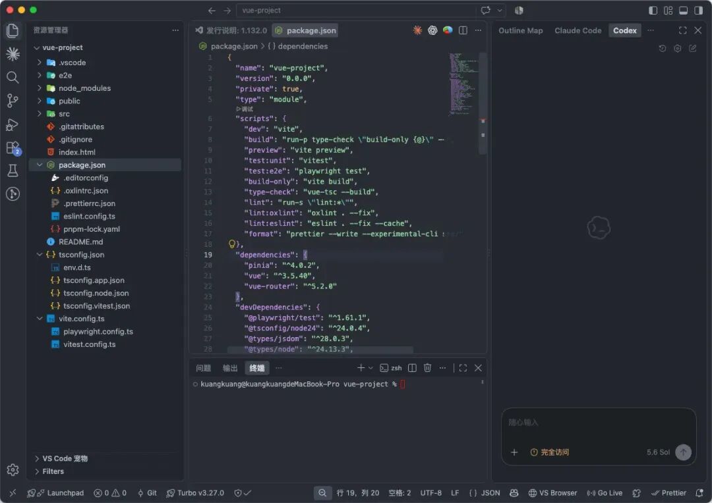Send message with Codex arrow button
The height and width of the screenshot is (503, 712).
[x=684, y=452]
